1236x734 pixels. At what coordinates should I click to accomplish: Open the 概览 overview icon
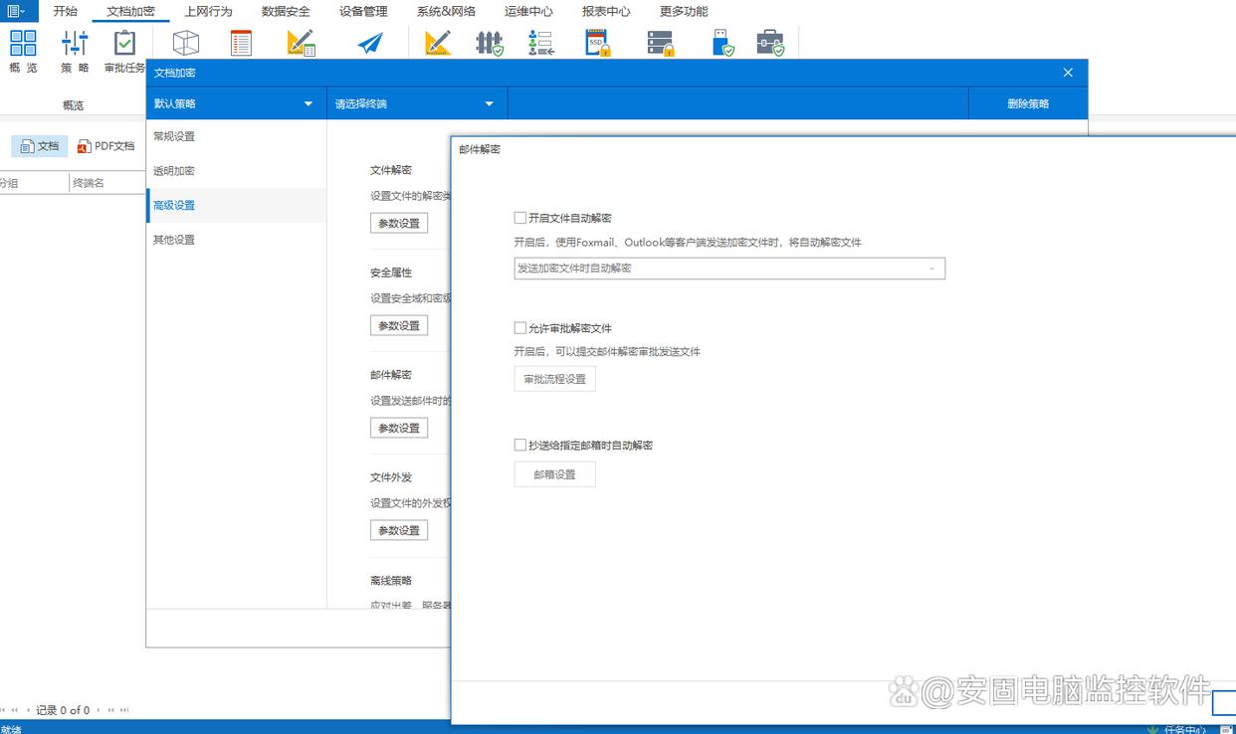[x=23, y=45]
